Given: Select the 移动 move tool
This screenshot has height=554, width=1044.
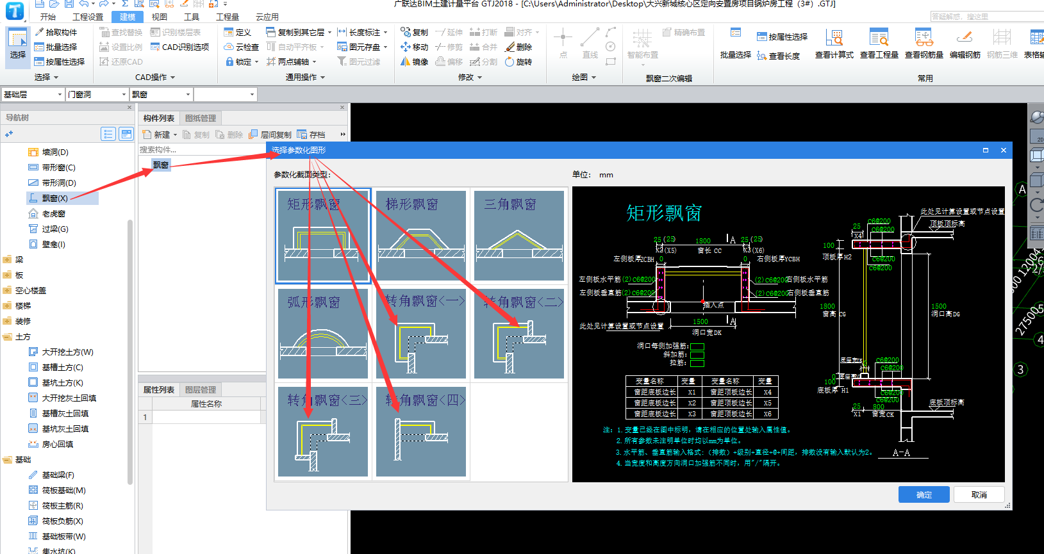Looking at the screenshot, I should [x=415, y=47].
